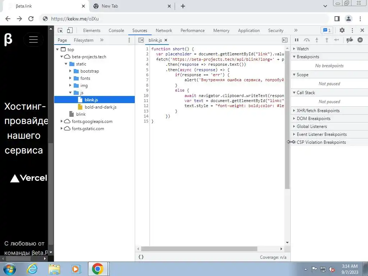Expand fonts.gstatic.com domain
This screenshot has width=368, height=276.
point(62,129)
